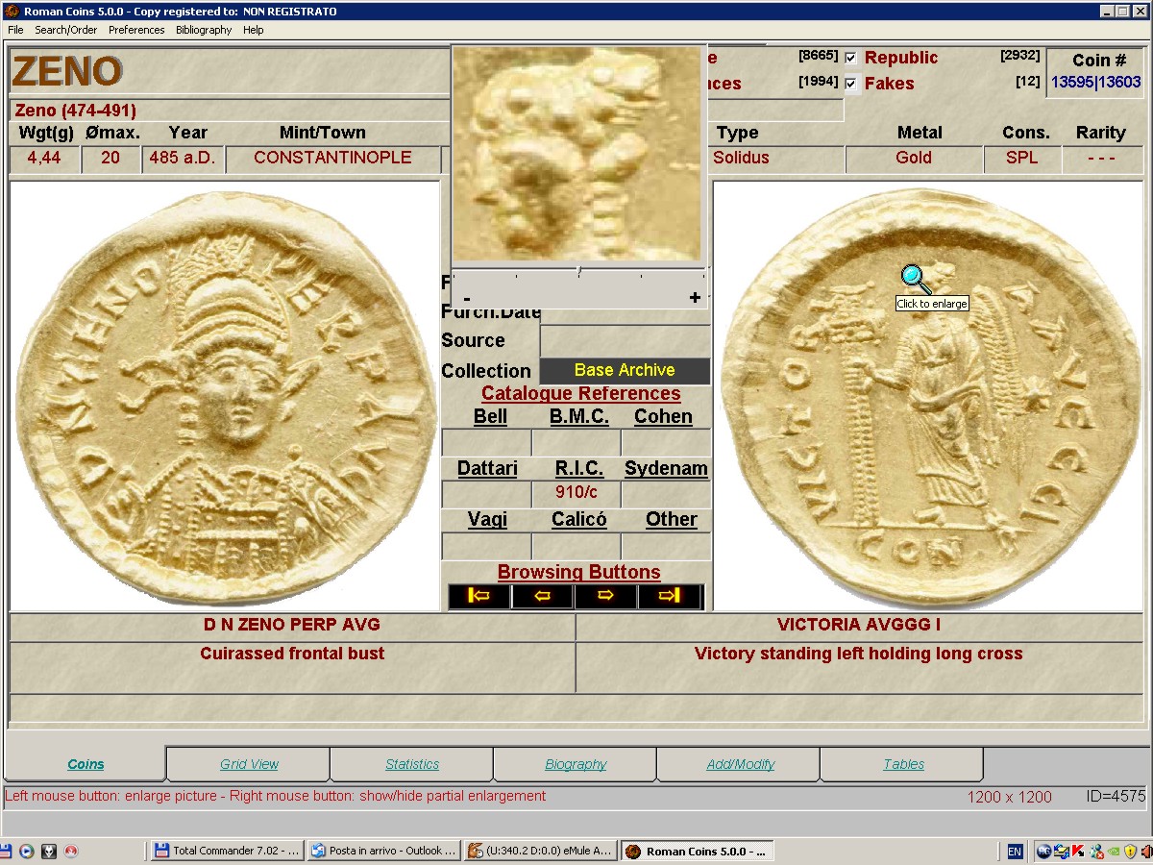
Task: Click the 1200 x 1200 image size text
Action: pos(1010,797)
